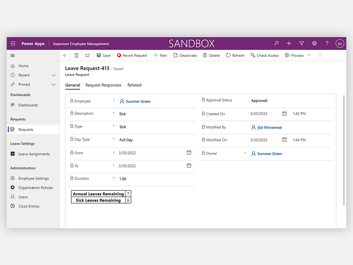This screenshot has width=353, height=265.
Task: Click Delete in the command bar
Action: click(211, 55)
